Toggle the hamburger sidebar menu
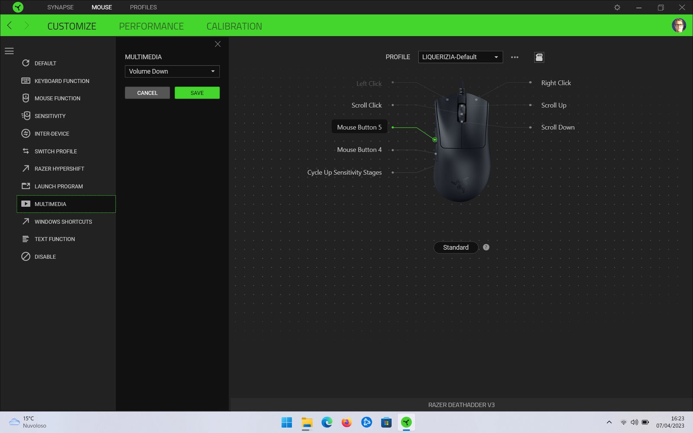Image resolution: width=693 pixels, height=433 pixels. tap(9, 51)
